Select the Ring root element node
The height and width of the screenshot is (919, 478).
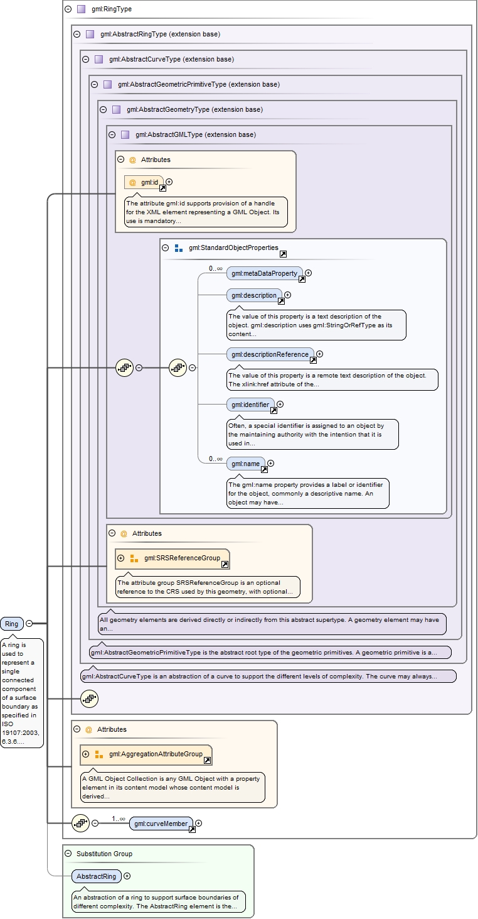(x=11, y=623)
